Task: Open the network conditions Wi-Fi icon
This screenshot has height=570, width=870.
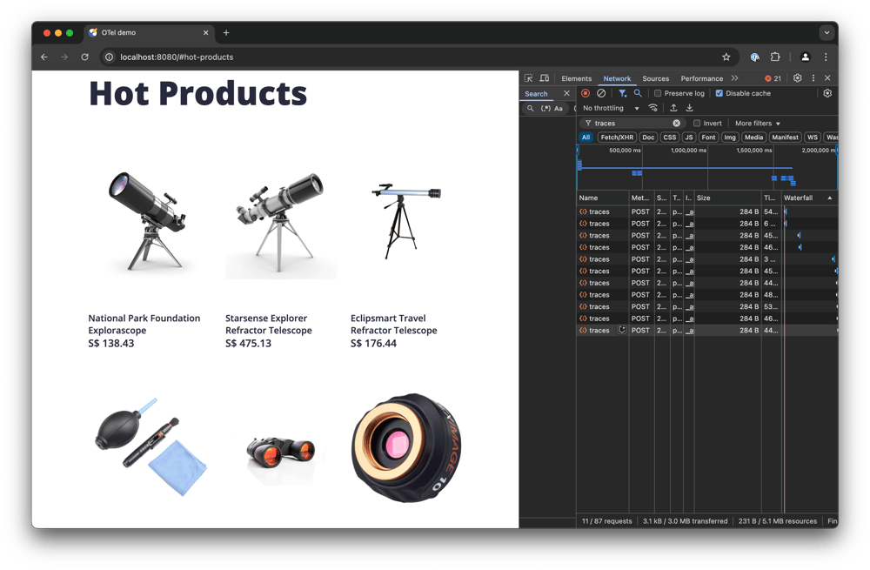Action: (653, 108)
